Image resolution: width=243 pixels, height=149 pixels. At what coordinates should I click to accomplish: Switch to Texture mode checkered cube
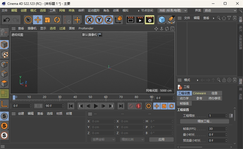click(4, 54)
